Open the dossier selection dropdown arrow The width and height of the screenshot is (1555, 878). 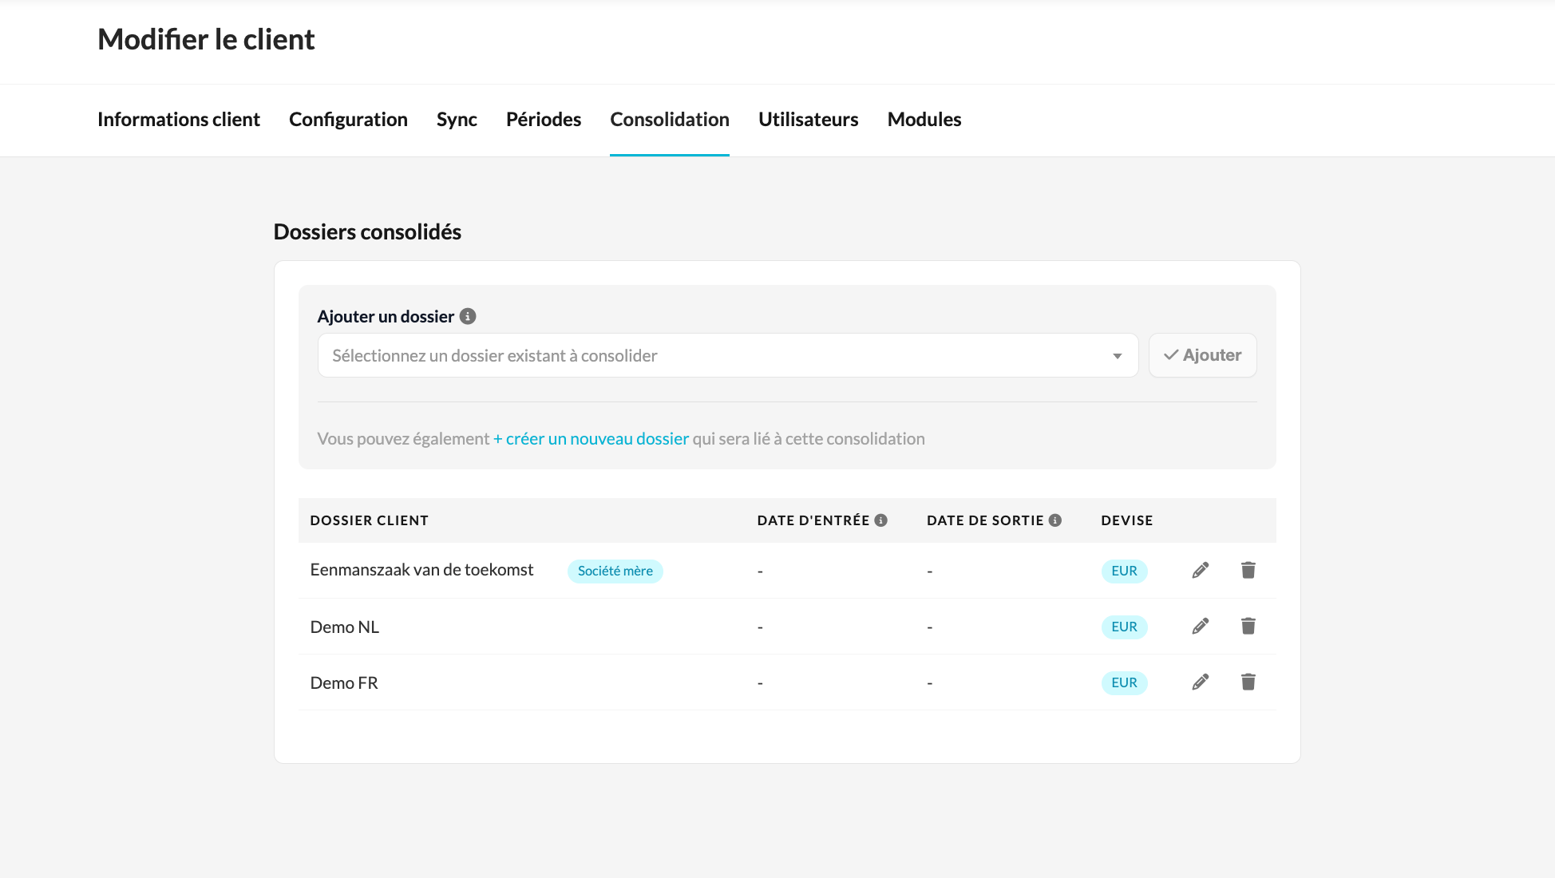(1117, 356)
